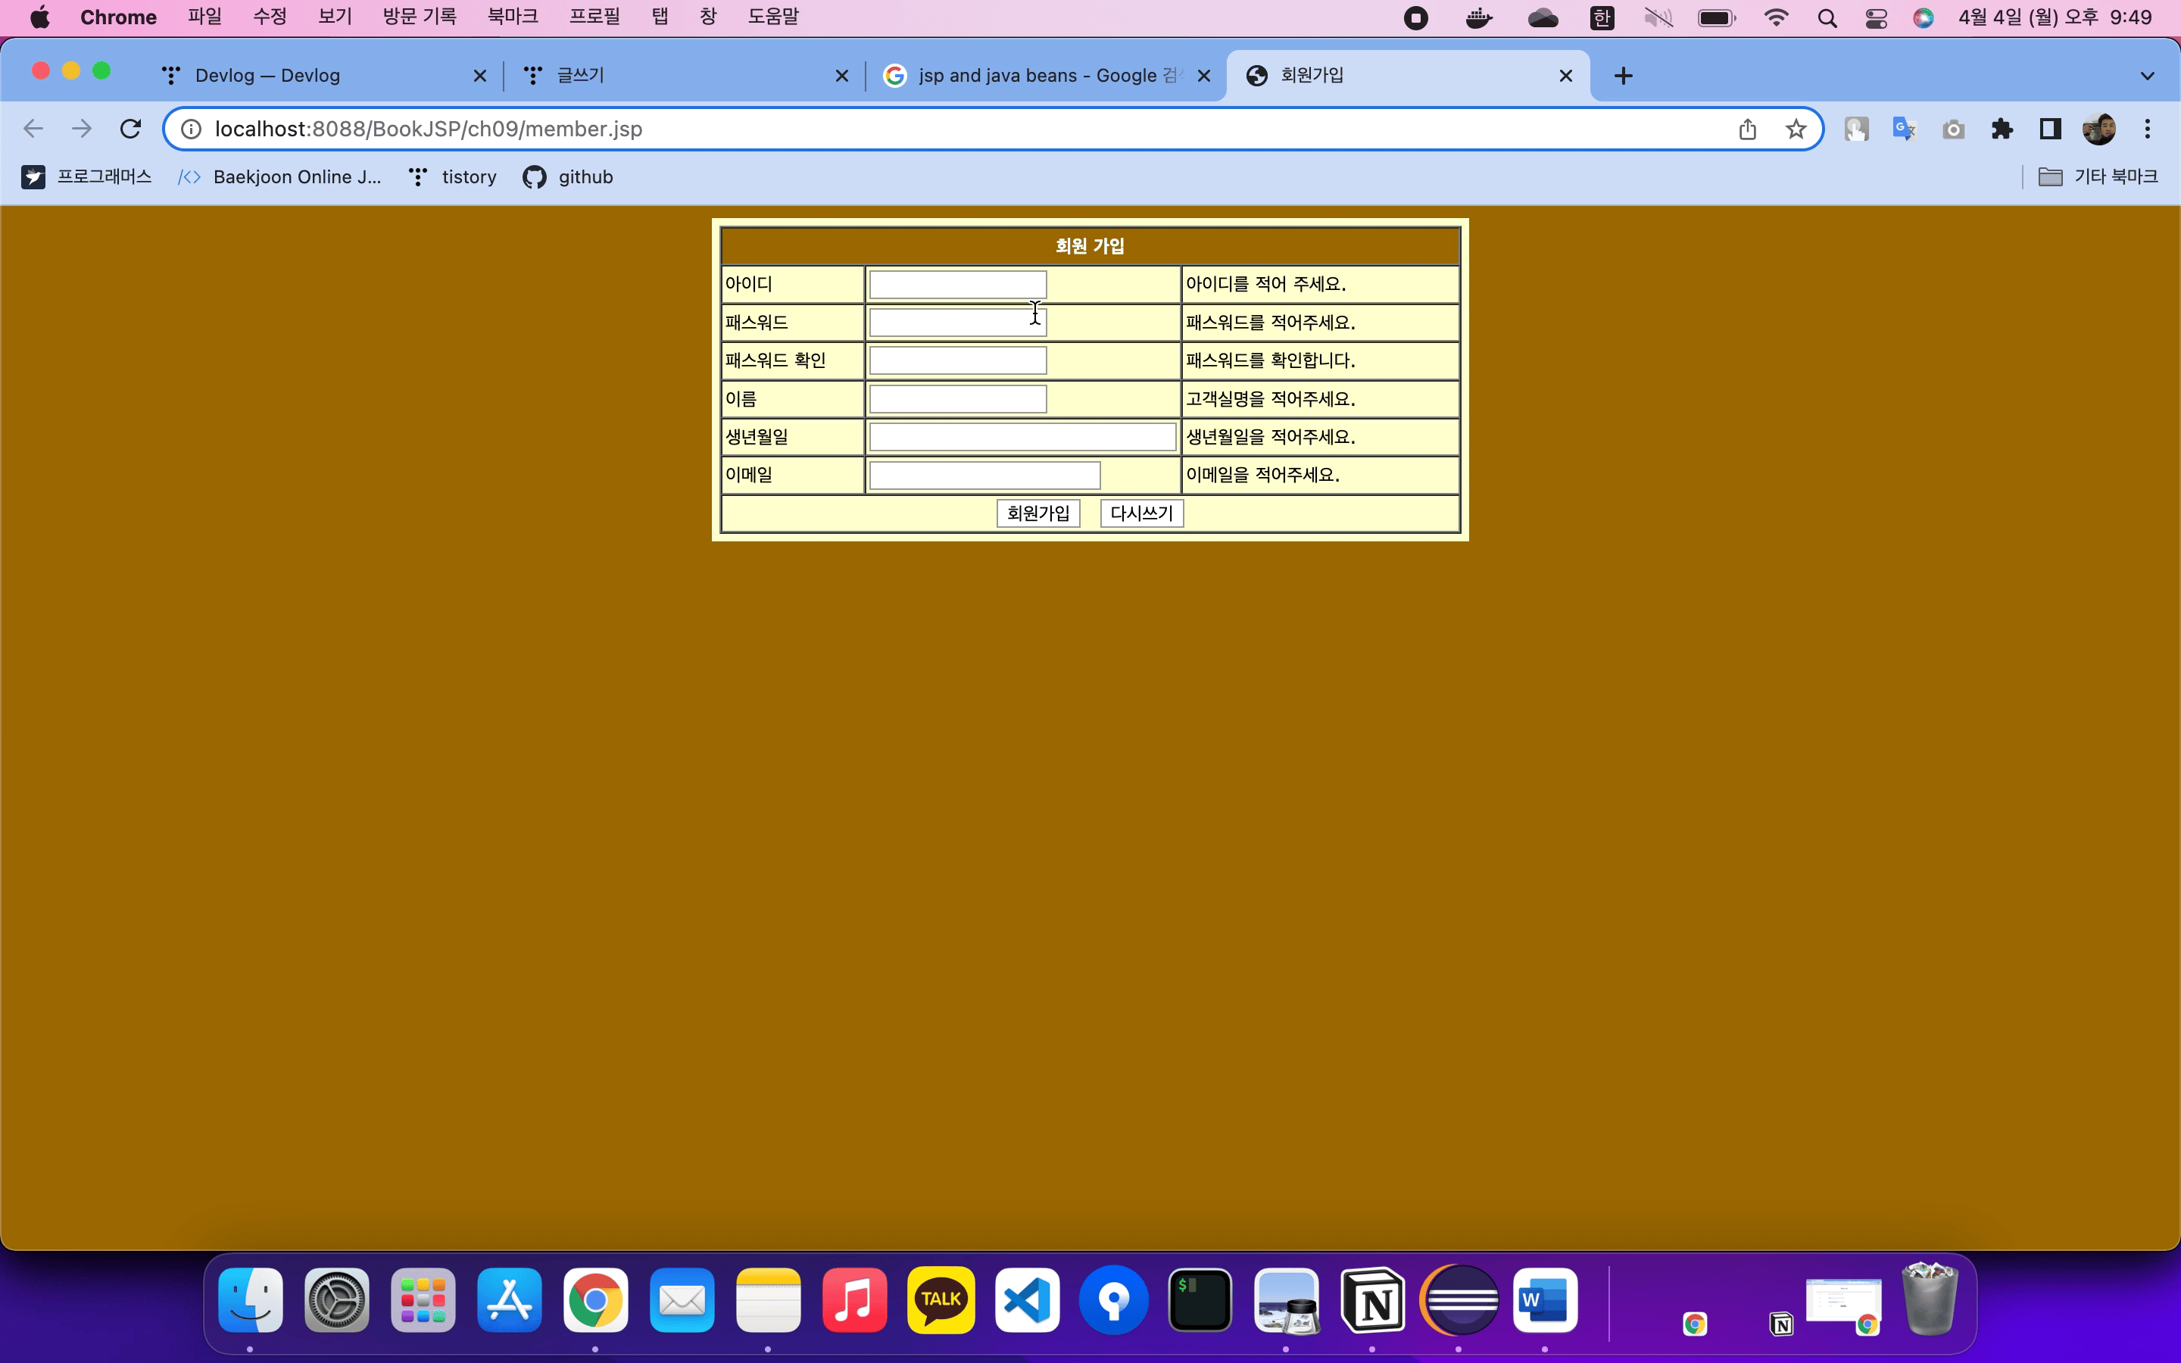
Task: Reload the page with the refresh icon
Action: (131, 129)
